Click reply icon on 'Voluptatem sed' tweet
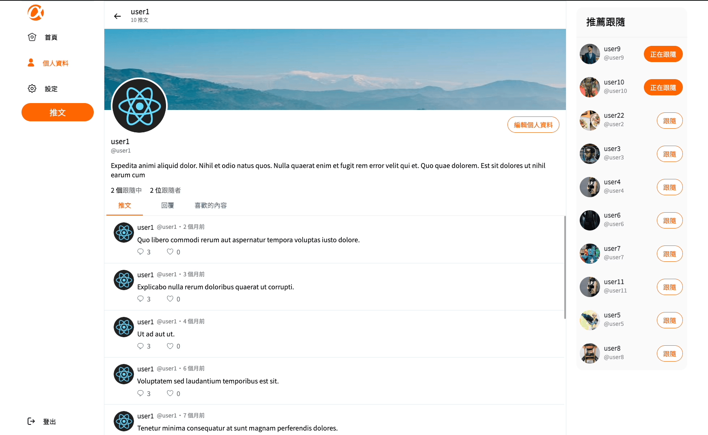 [x=140, y=393]
